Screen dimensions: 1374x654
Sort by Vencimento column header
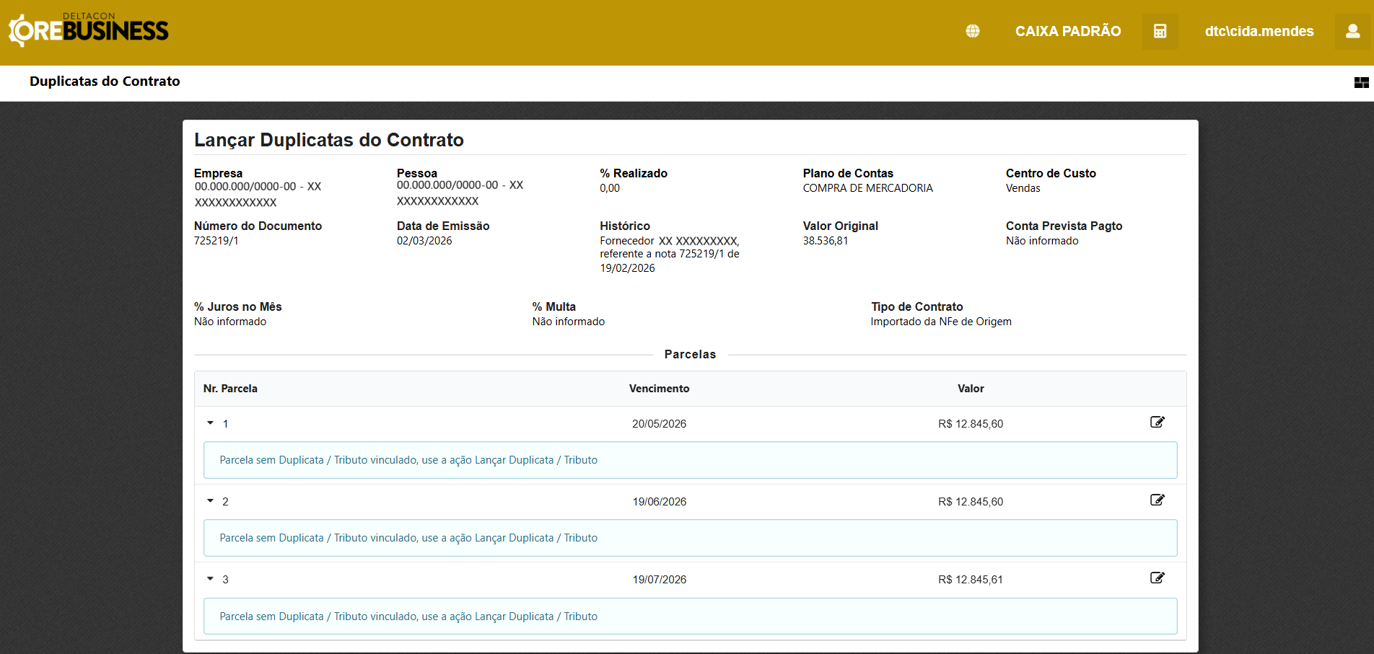659,389
